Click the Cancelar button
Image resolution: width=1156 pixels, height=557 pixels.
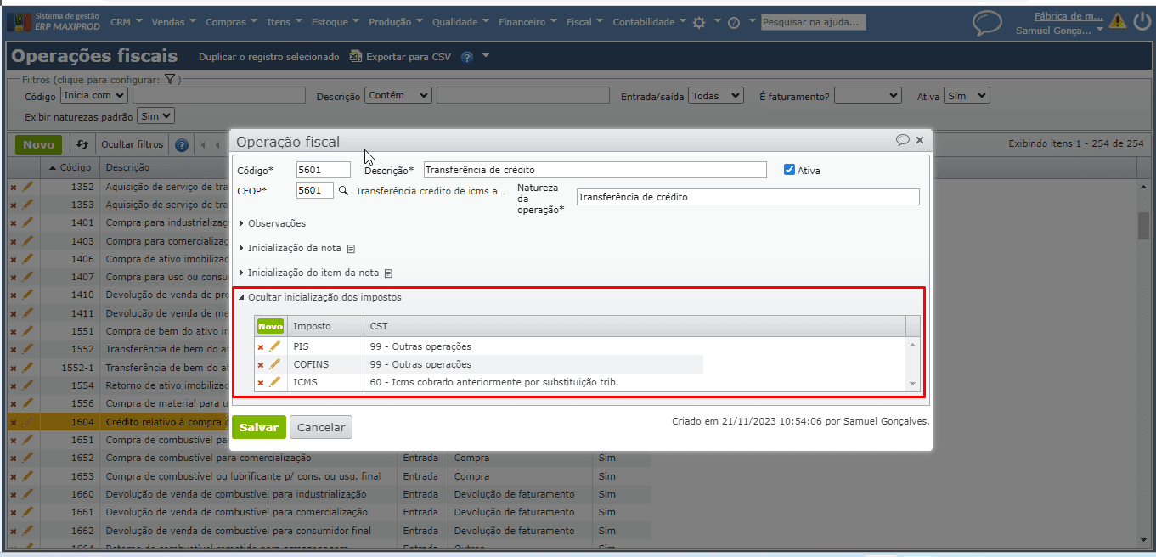(x=321, y=427)
